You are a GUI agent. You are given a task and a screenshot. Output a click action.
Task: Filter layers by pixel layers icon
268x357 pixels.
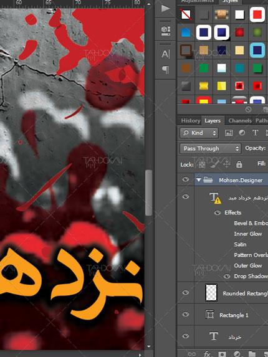(x=229, y=133)
